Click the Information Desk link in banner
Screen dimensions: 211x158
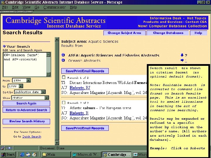[166, 18]
